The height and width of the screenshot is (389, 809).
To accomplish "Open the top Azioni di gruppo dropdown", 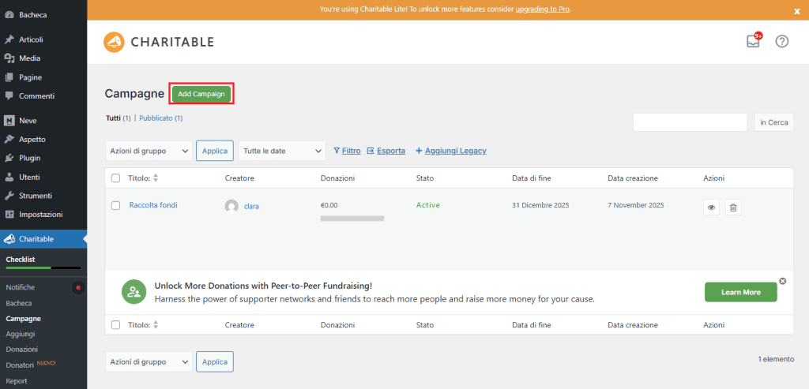I will tap(149, 151).
